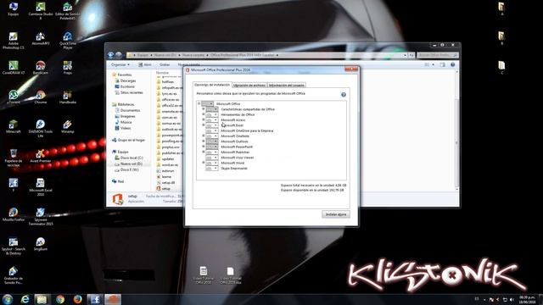Open the Avast Premier desktop icon
Screen dimensions: 543x305
point(41,155)
